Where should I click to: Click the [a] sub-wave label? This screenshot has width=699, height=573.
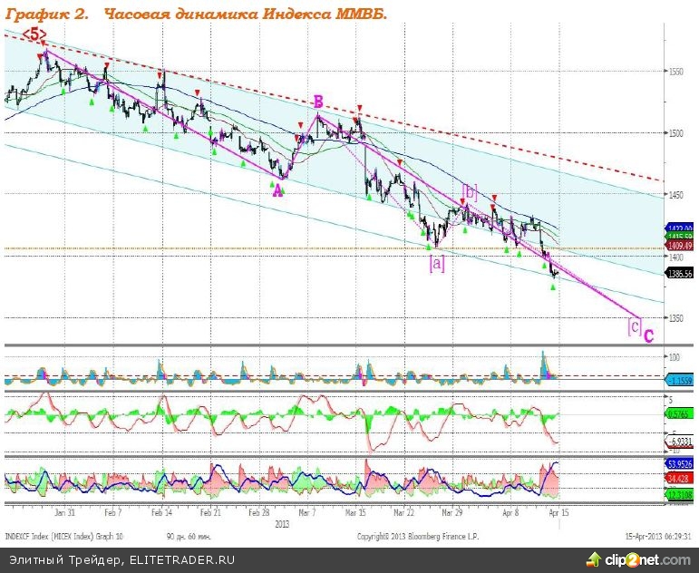click(x=436, y=264)
